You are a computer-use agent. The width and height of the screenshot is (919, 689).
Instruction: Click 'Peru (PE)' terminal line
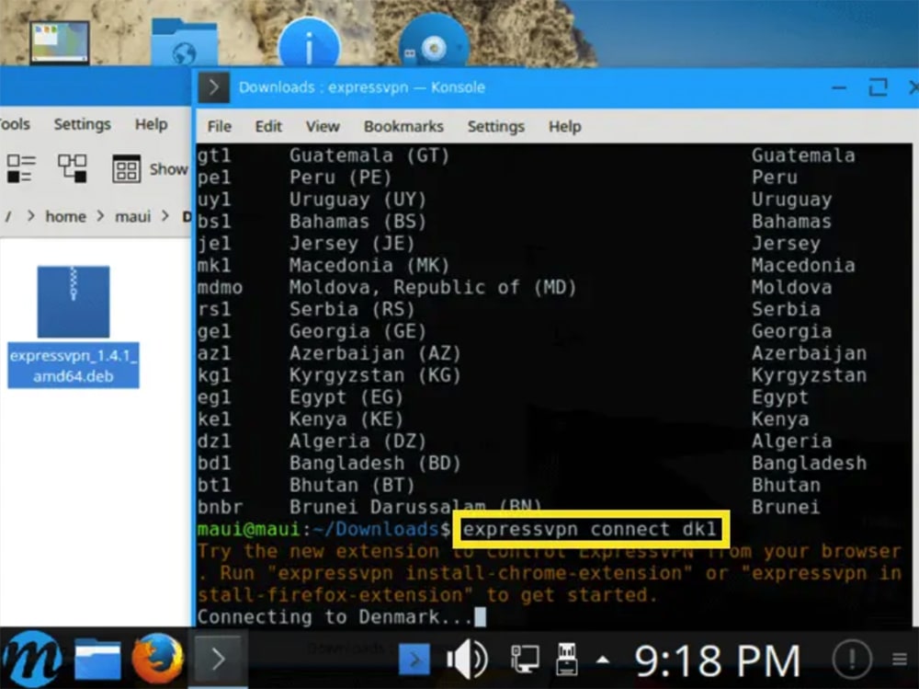tap(340, 178)
